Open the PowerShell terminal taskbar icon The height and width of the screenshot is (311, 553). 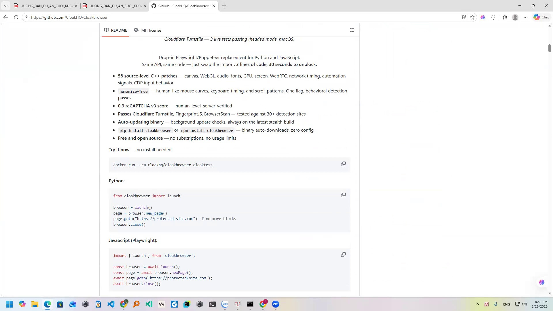click(x=212, y=304)
